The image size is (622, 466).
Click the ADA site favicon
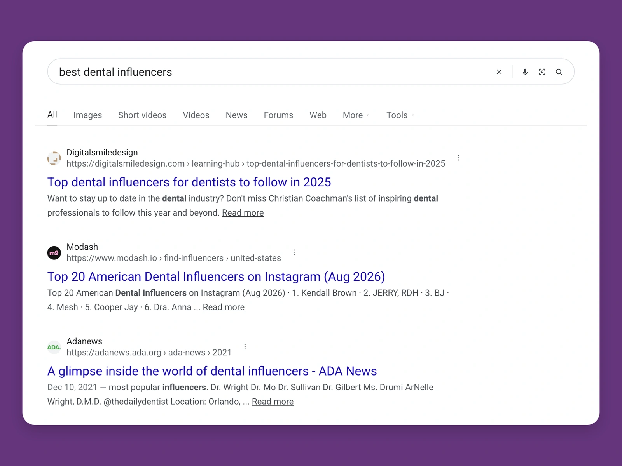pos(54,347)
